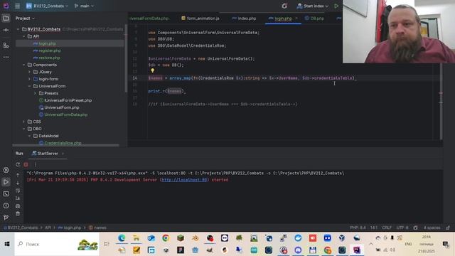
Task: Click the AI assistant swirl icon
Action: pos(284,6)
